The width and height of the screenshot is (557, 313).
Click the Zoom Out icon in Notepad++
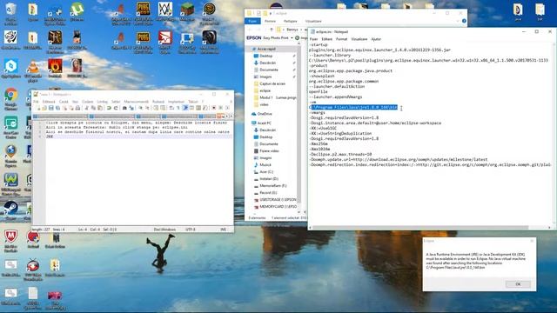(x=147, y=108)
